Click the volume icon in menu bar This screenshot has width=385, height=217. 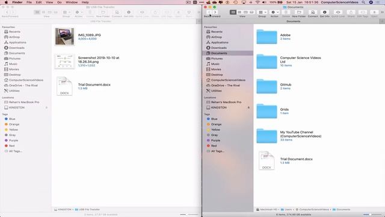(x=264, y=2)
